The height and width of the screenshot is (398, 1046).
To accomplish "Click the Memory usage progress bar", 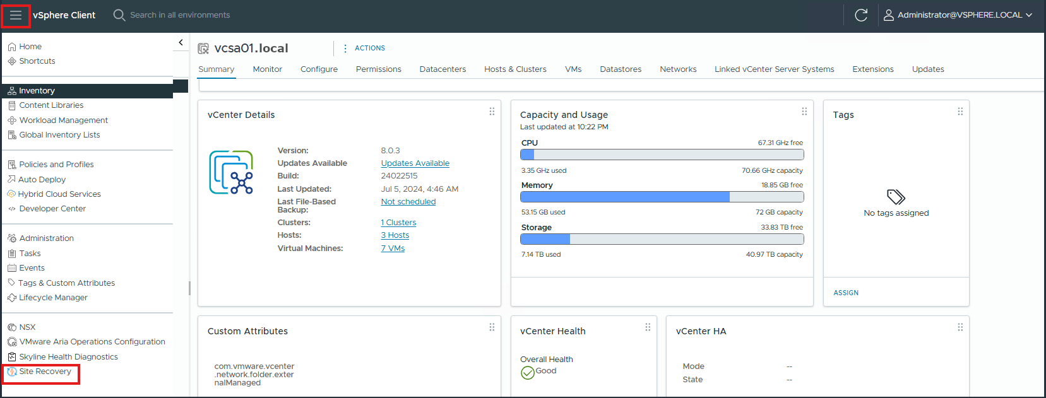I will (662, 197).
